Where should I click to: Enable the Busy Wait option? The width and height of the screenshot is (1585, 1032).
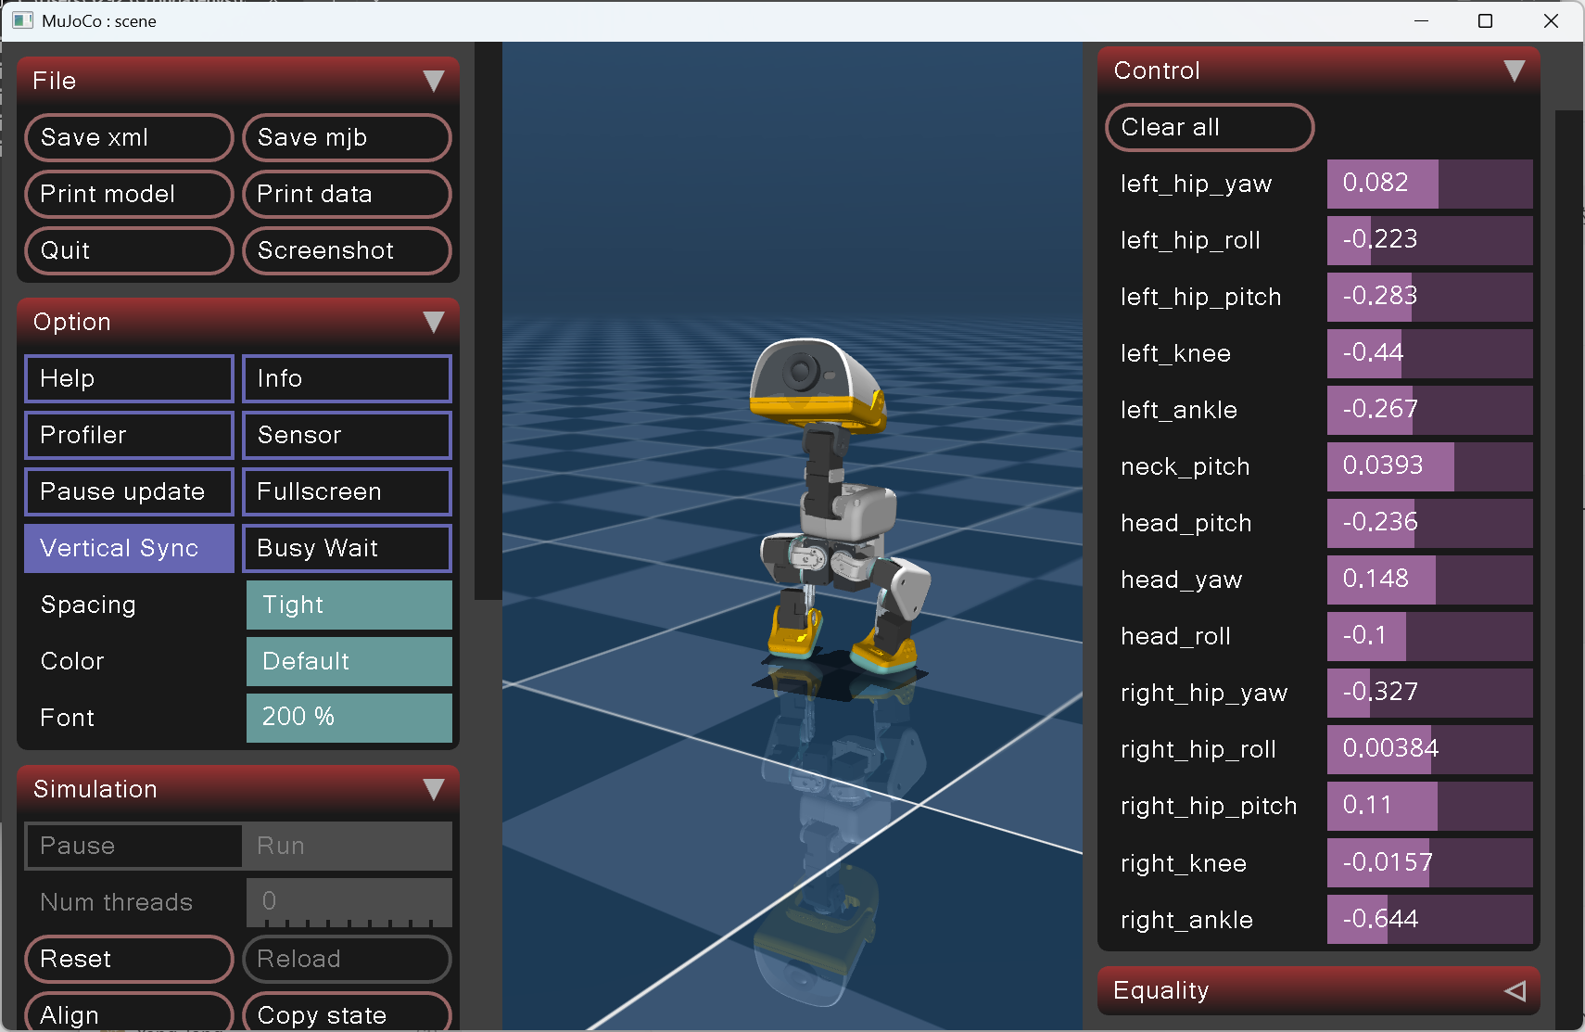(x=347, y=548)
